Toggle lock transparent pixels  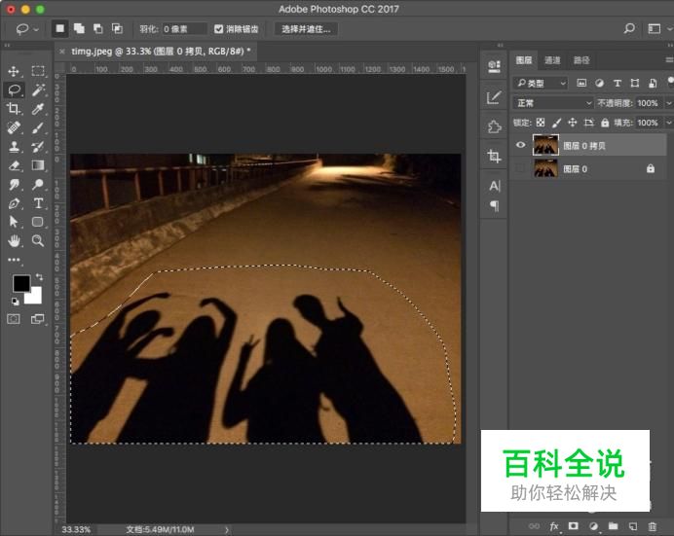(541, 123)
